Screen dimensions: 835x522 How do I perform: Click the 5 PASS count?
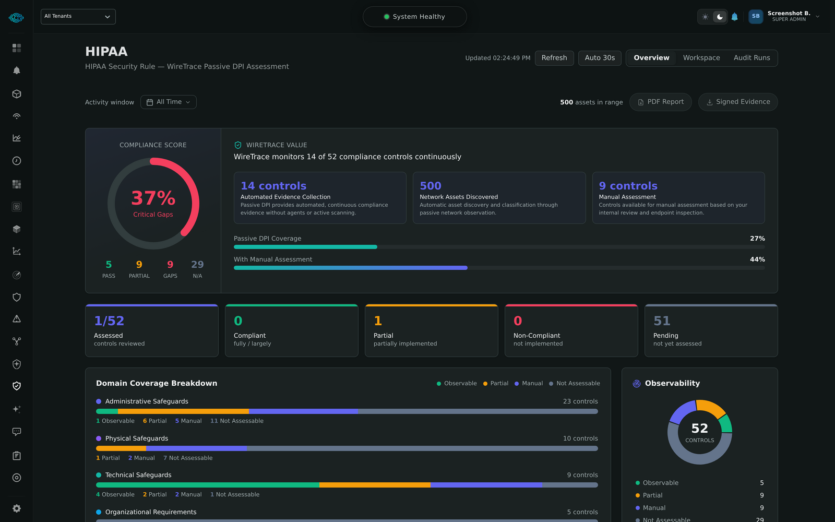tap(109, 269)
